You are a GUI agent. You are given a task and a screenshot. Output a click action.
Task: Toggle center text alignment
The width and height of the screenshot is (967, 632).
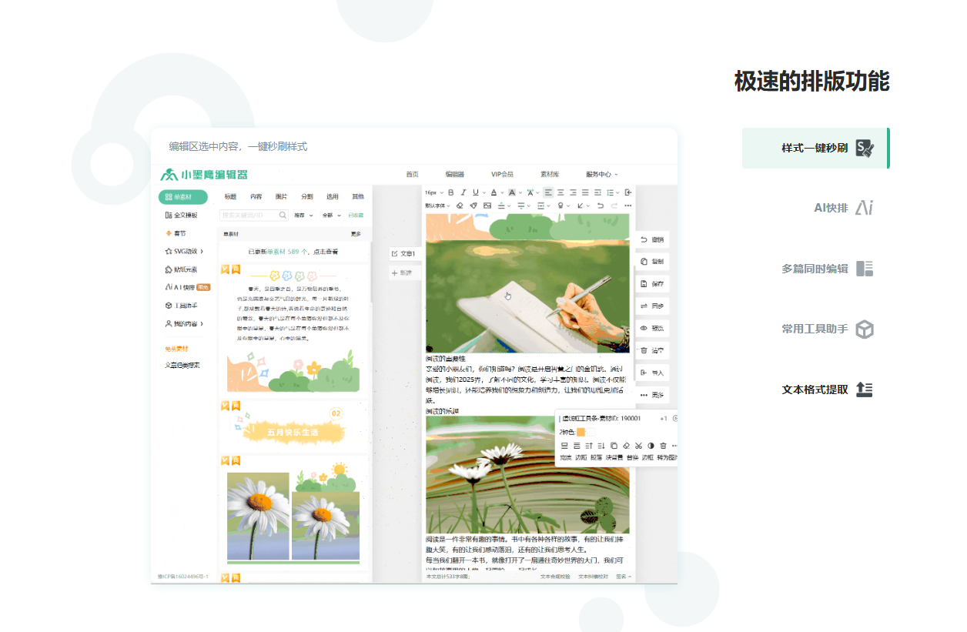(560, 192)
